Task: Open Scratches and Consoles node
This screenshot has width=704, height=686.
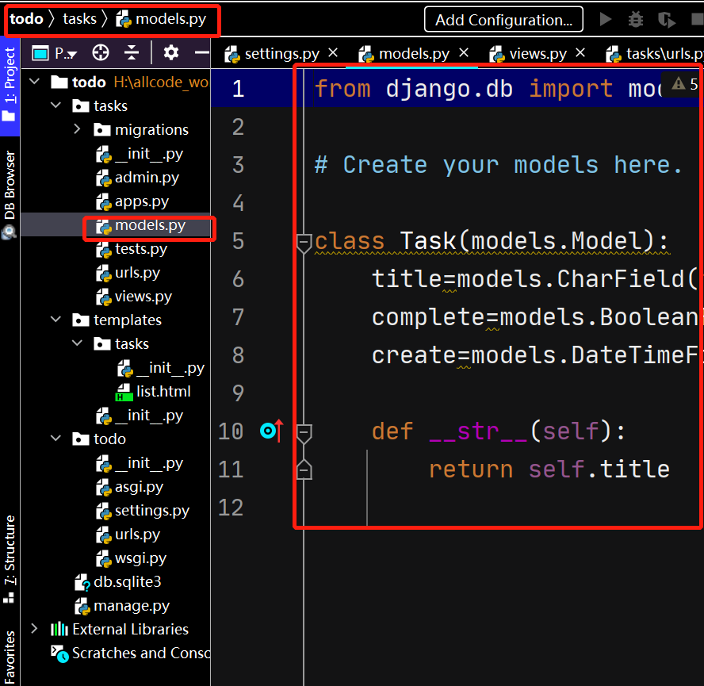Action: (x=130, y=653)
